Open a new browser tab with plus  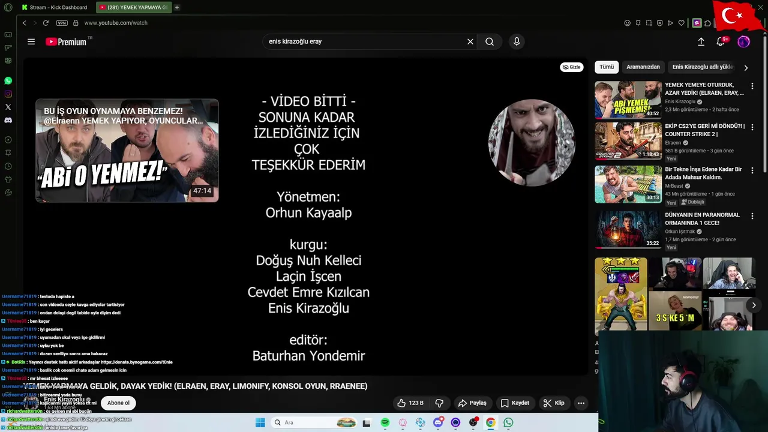(176, 7)
